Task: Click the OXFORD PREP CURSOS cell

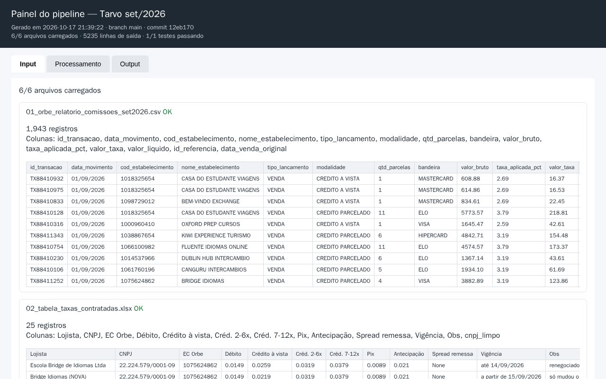Action: click(x=221, y=225)
